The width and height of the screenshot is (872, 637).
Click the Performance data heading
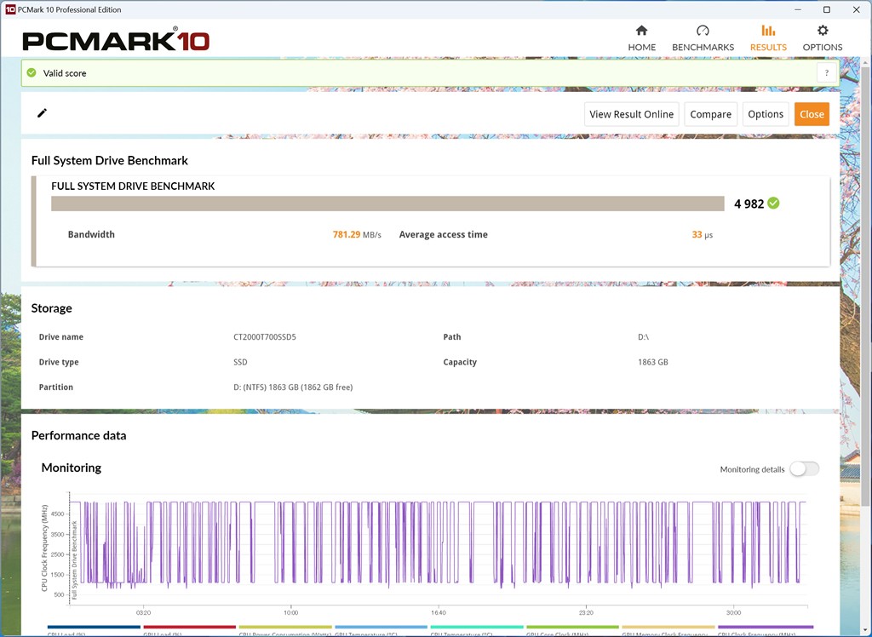[78, 436]
